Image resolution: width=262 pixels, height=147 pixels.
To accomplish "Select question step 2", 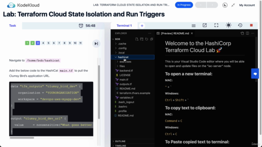I will (x=32, y=43).
